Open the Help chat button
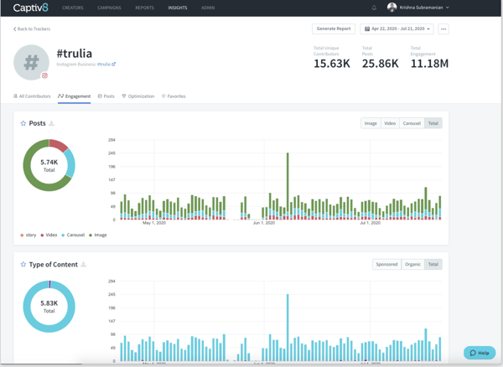Screen dimensions: 503x367 pyautogui.click(x=480, y=353)
